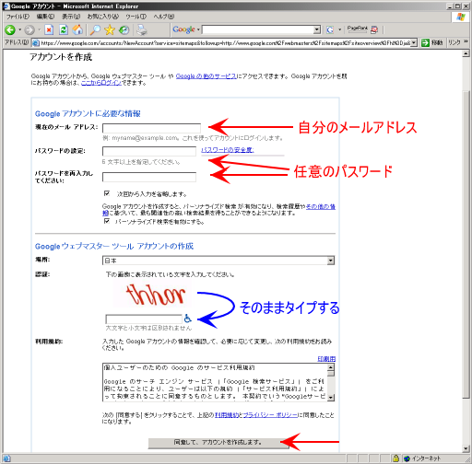Click the page icon in address bar

pos(36,43)
